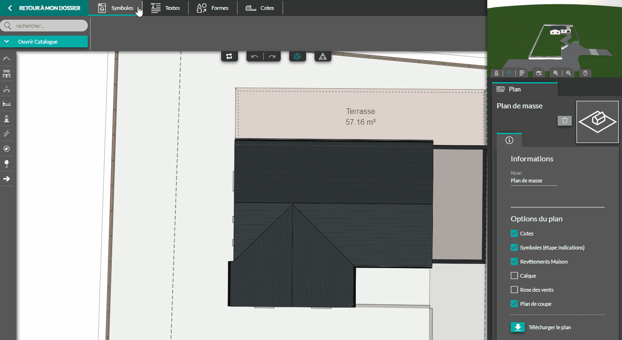Zoom out on the 3D preview

568,73
